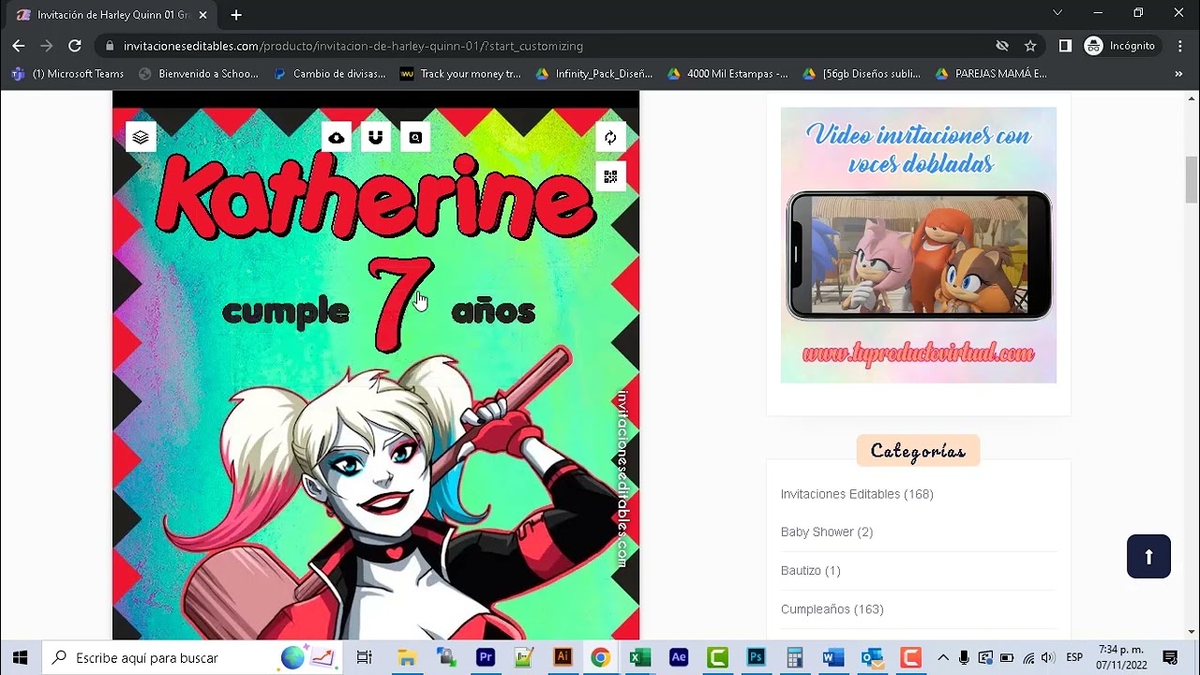Open File Explorer from taskbar
This screenshot has height=675, width=1200.
click(x=407, y=657)
